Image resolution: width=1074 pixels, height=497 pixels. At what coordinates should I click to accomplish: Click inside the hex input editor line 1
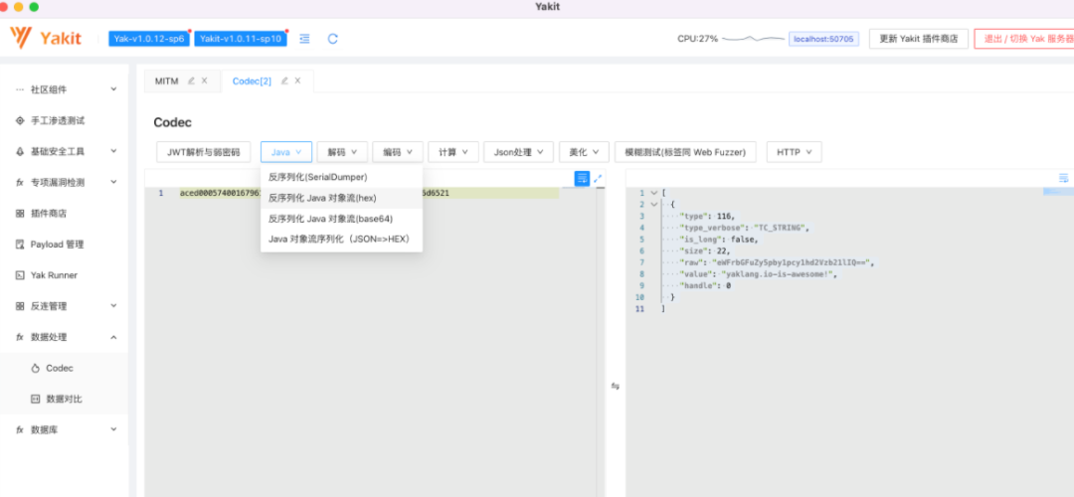[x=369, y=193]
